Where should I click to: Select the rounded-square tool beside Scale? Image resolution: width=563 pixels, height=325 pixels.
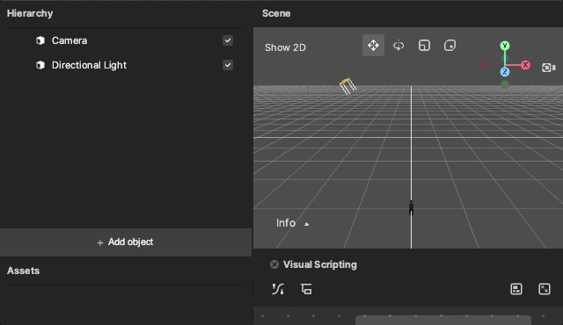[450, 46]
